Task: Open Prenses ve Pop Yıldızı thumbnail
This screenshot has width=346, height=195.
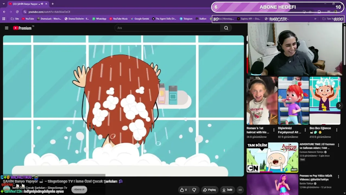Action: tap(272, 184)
